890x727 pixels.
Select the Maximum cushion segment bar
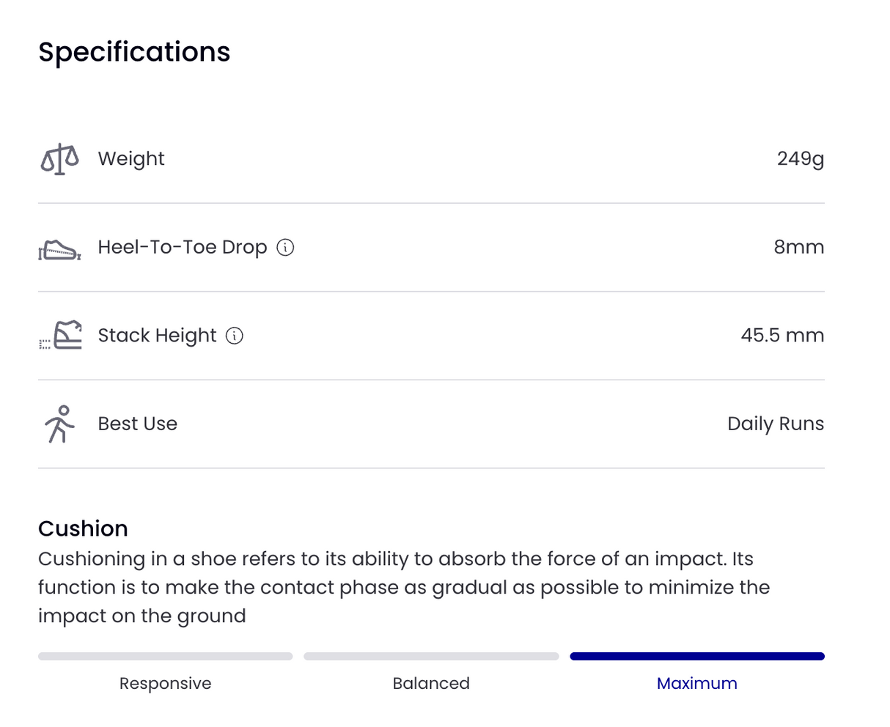pos(697,657)
